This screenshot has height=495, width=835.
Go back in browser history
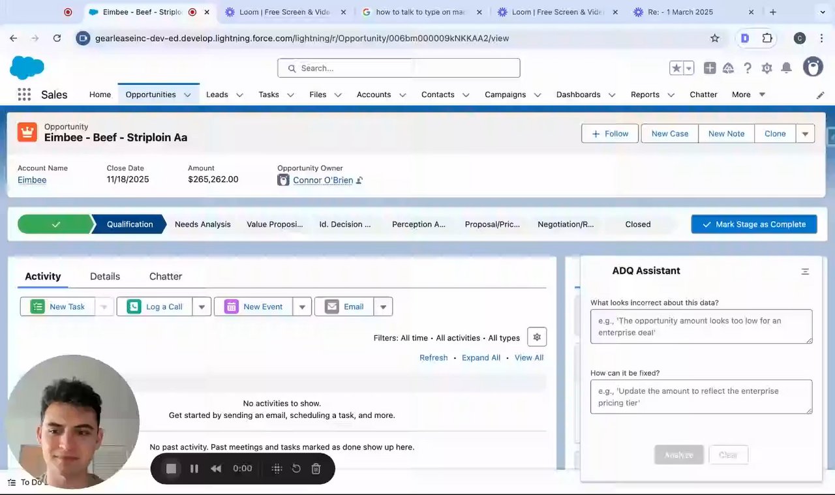[14, 38]
